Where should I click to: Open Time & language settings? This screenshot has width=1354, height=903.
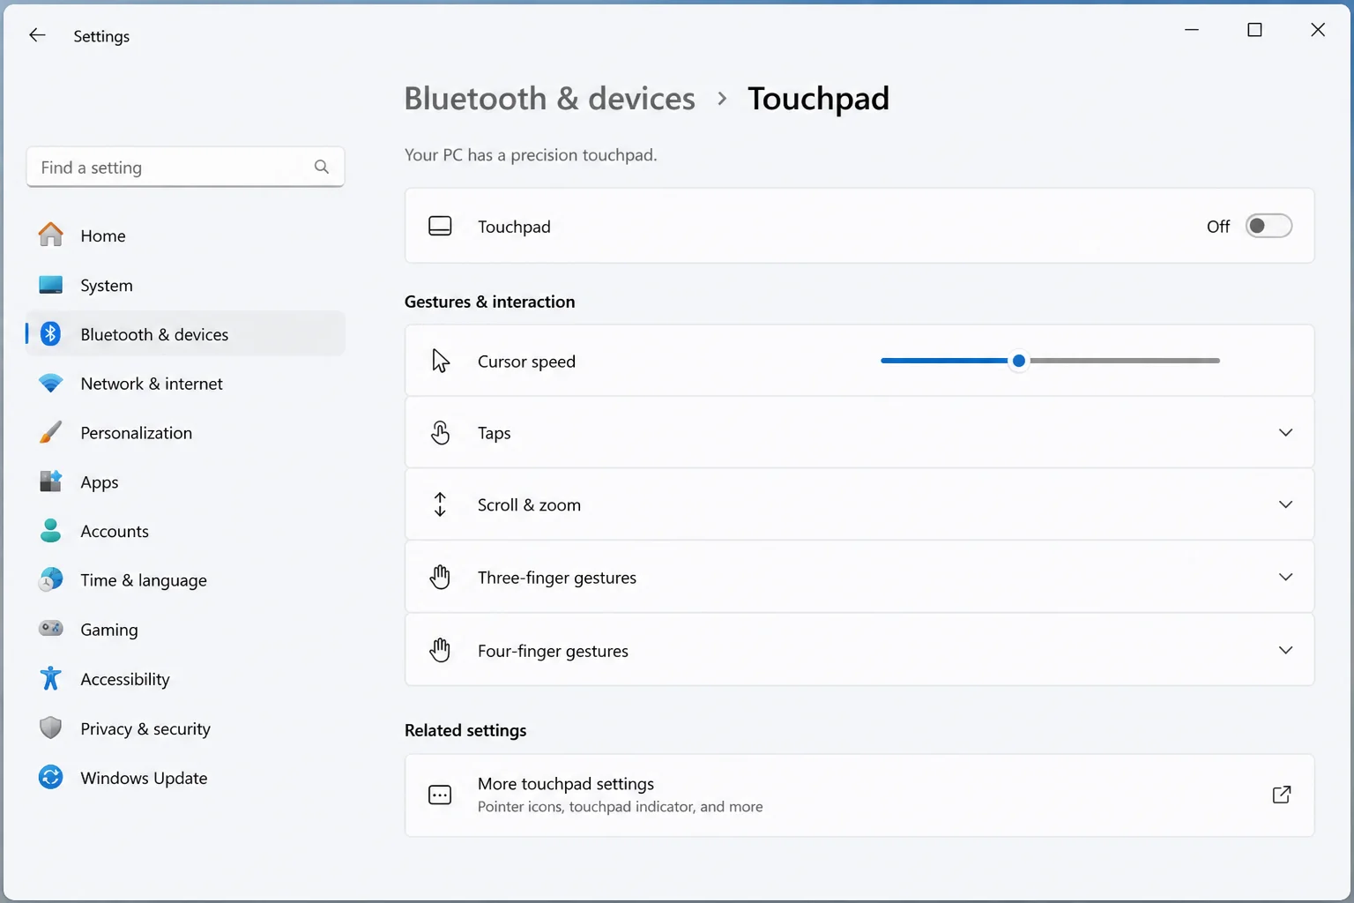tap(185, 580)
